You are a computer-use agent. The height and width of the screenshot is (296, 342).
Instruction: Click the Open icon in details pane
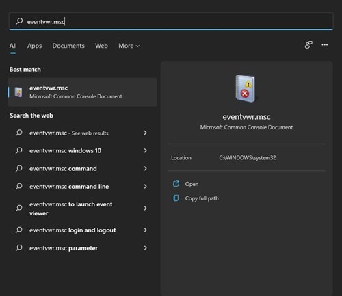click(x=176, y=184)
